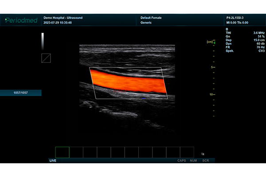The image size is (266, 177).
Task: Click the diagonal-line box icon below grayscale bar
Action: click(x=46, y=58)
